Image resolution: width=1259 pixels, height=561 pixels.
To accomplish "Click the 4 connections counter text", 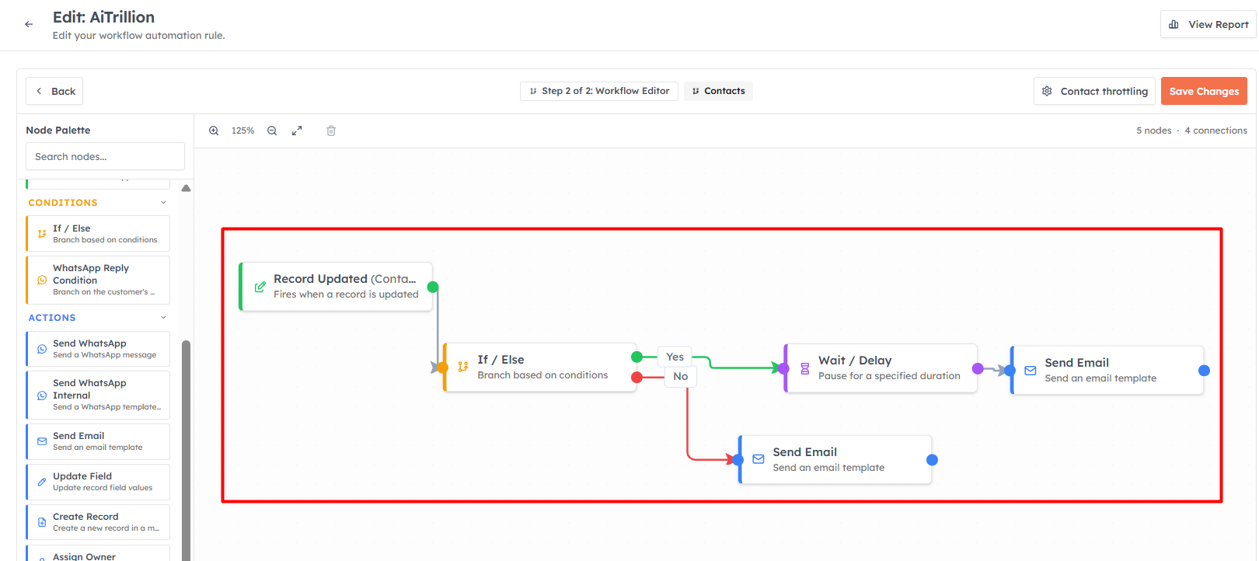I will click(x=1215, y=131).
